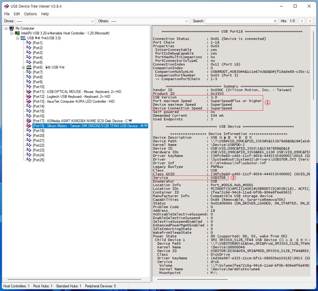Click the left tree horizontal scrollbar
Viewport: 318px width, 291px height.
pos(74,279)
